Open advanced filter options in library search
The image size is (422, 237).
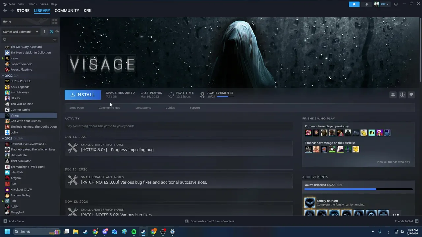pos(55,40)
